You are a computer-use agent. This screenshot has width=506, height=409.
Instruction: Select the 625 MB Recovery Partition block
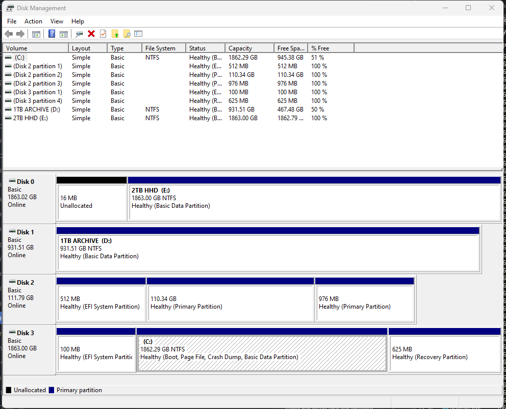[444, 353]
